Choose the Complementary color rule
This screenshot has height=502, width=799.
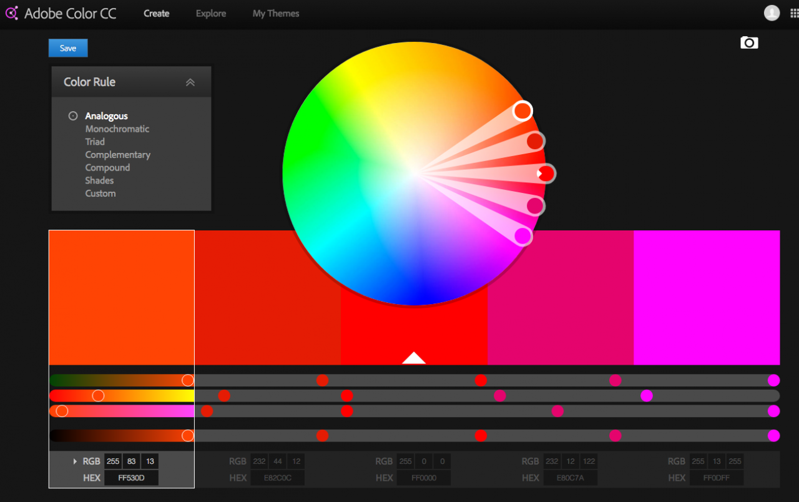(x=117, y=154)
